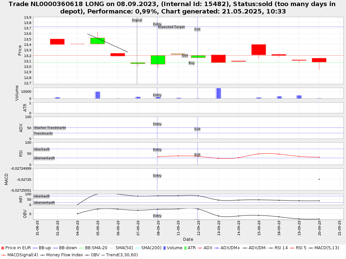This screenshot has height=259, width=346.
Task: Click the red Price in EUR legend swatch
Action: 2,248
